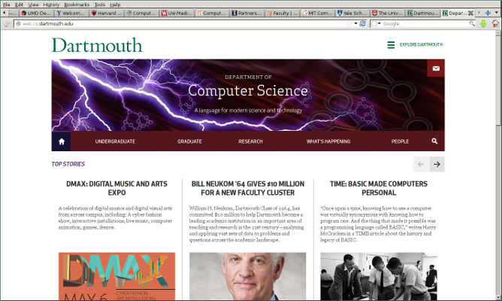Open the Edit menu
Image resolution: width=502 pixels, height=301 pixels.
pyautogui.click(x=19, y=5)
